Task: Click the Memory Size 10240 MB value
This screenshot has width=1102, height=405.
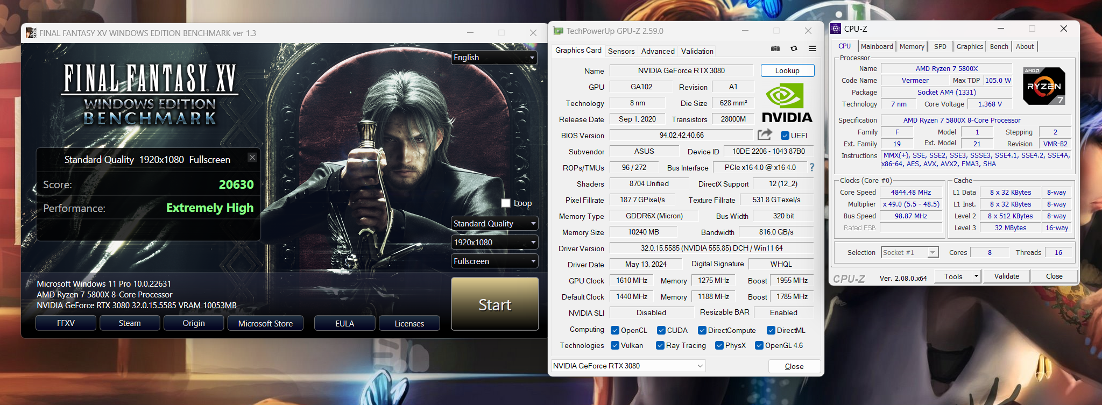Action: (x=644, y=232)
